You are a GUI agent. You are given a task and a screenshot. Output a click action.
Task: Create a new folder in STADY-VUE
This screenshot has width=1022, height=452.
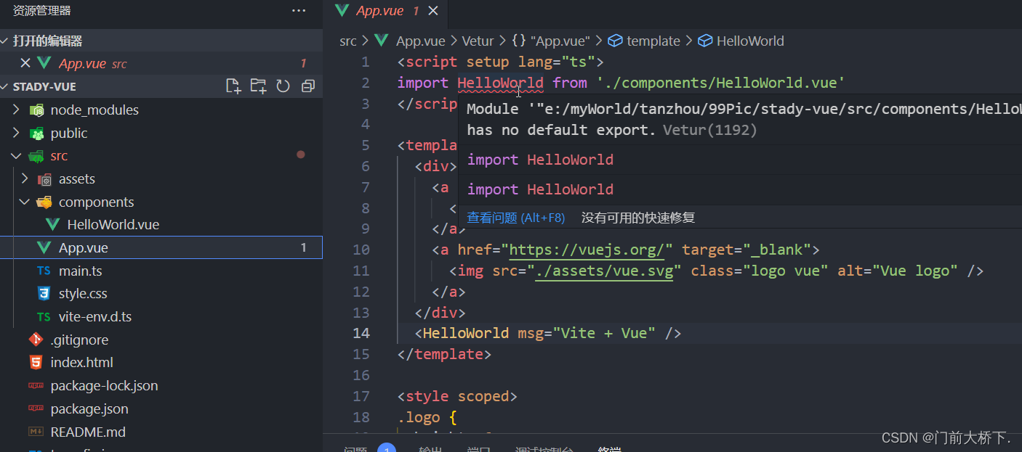258,86
